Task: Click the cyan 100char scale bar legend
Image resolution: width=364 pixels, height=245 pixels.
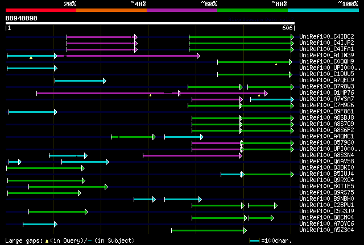Action: pos(254,241)
